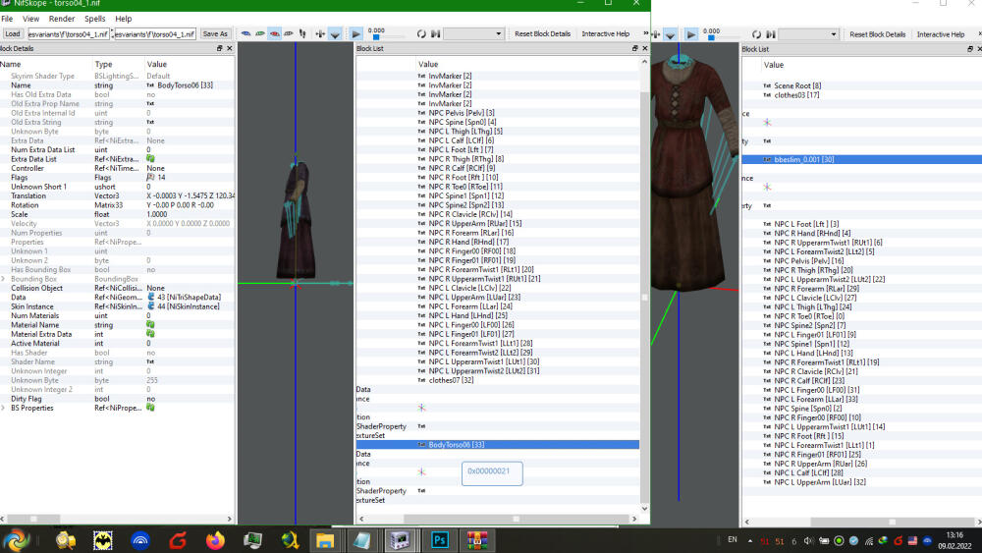Open the Help menu

(x=124, y=19)
